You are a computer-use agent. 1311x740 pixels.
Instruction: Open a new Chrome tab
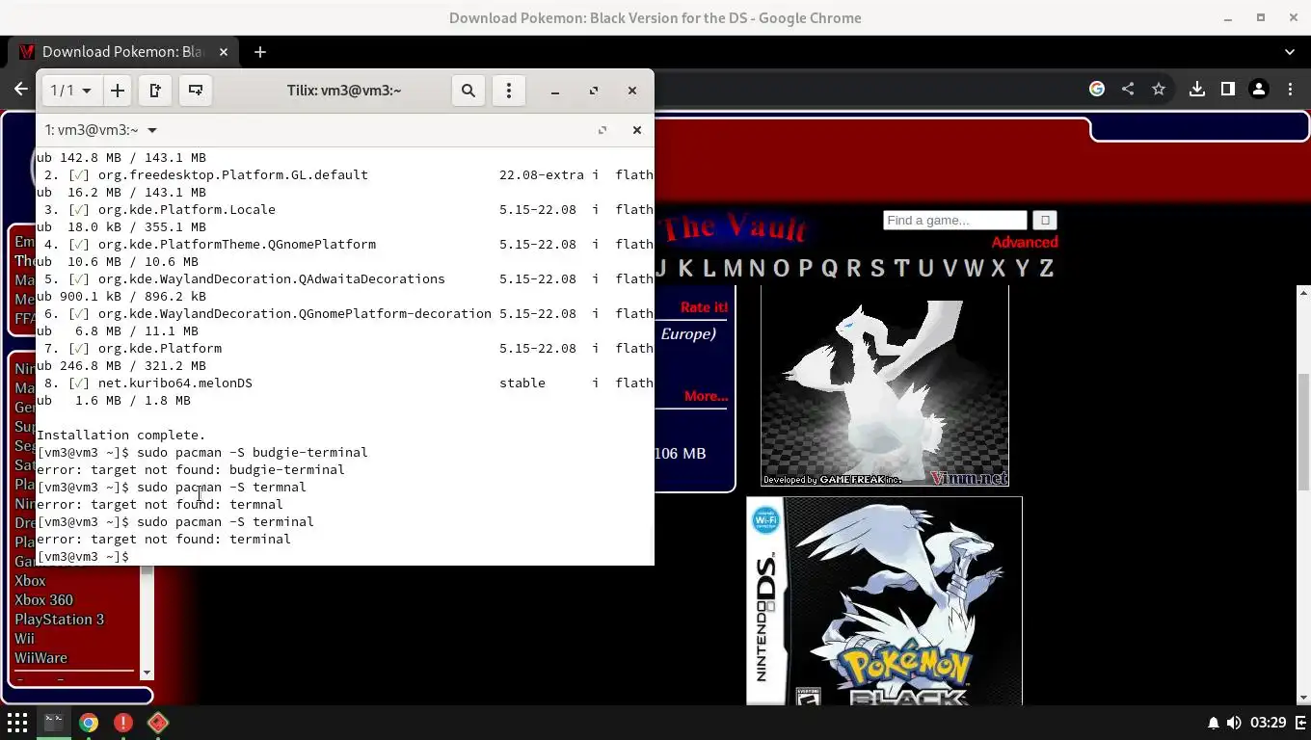260,52
